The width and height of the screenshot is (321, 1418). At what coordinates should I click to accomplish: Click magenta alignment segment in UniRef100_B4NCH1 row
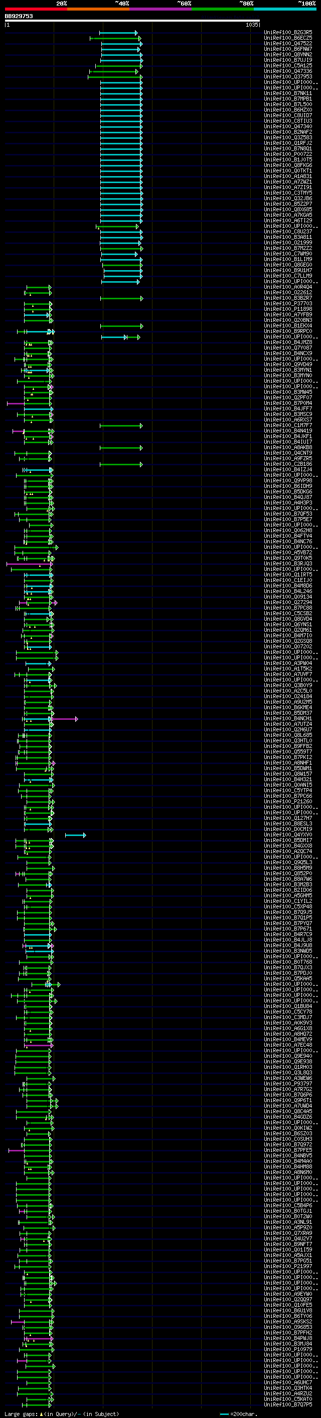(x=65, y=719)
